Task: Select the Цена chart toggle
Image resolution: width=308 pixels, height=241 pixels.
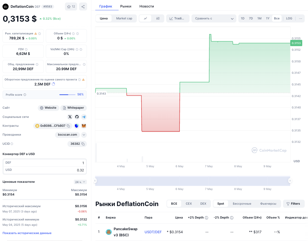Action: pyautogui.click(x=104, y=19)
